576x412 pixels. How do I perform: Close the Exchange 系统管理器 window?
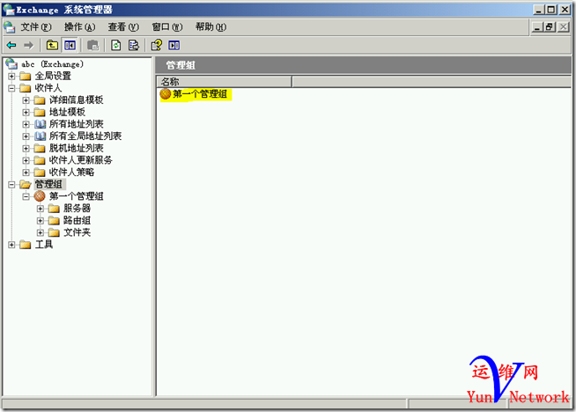coord(565,10)
